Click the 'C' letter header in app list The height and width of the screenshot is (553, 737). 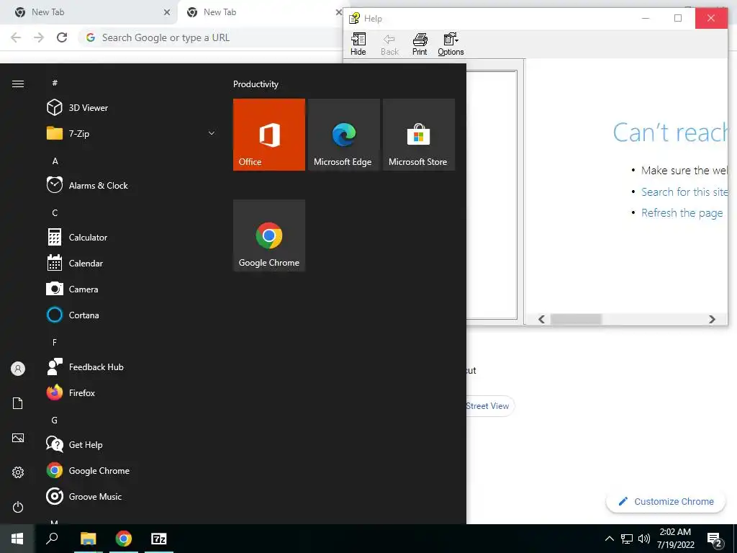(55, 212)
